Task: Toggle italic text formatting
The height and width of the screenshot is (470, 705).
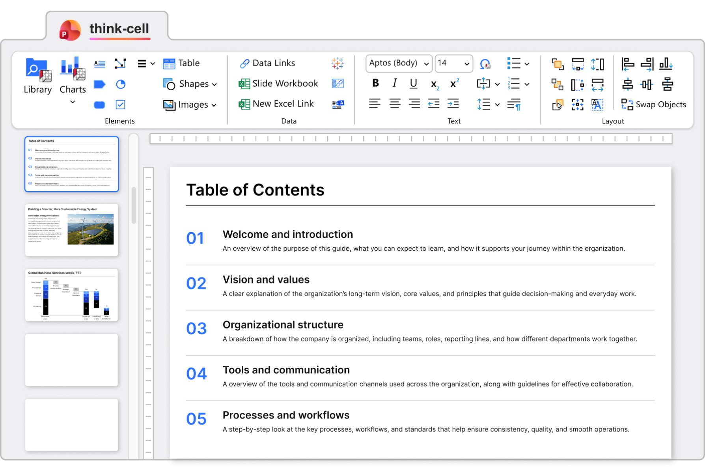Action: coord(394,83)
